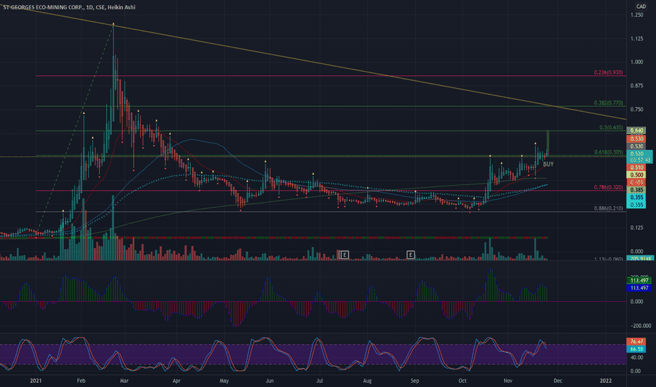Click the Jul label on time axis
The image size is (656, 387).
(x=320, y=381)
